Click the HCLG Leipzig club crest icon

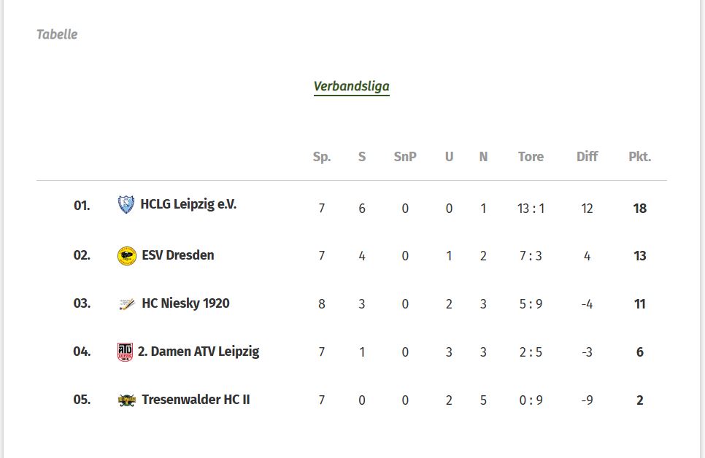tap(126, 204)
